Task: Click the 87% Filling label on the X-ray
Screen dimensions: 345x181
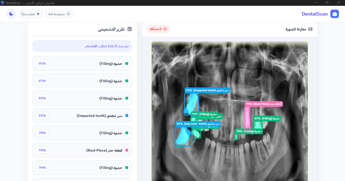Action: (267, 118)
